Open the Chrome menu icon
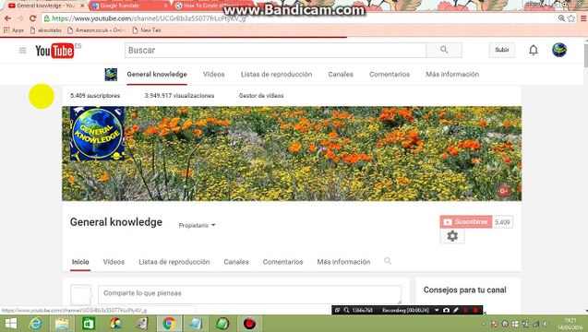Screen dimensions: 588x332 [583, 18]
